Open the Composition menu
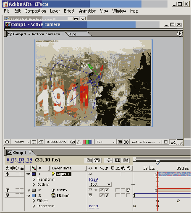The height and width of the screenshot is (213, 191). coord(35,11)
